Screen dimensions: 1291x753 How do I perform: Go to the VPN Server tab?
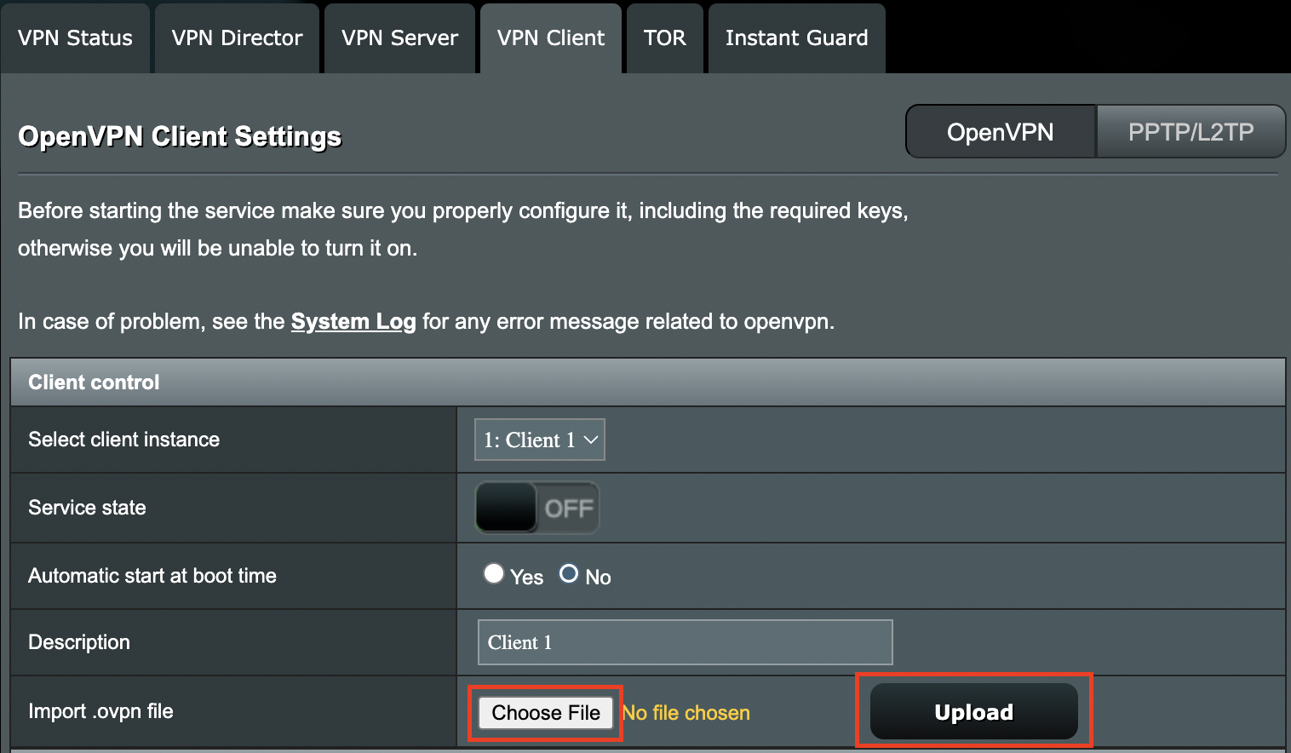[399, 38]
